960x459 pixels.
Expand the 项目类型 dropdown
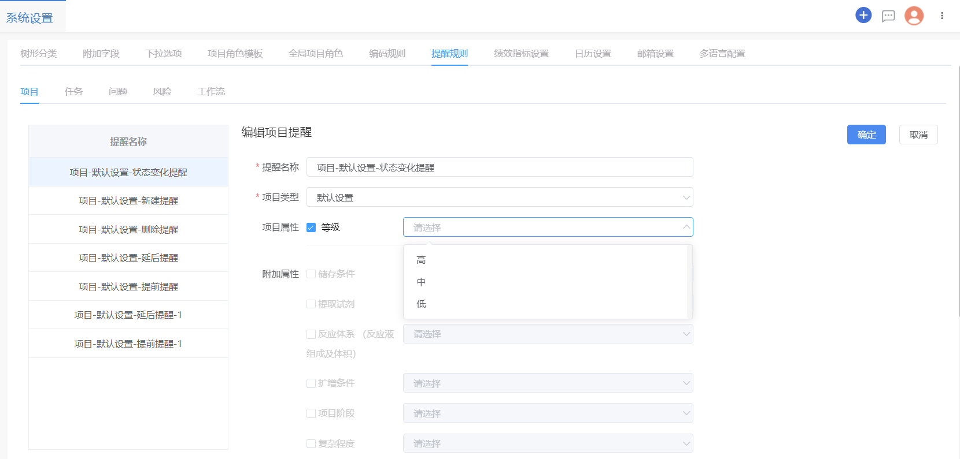500,197
